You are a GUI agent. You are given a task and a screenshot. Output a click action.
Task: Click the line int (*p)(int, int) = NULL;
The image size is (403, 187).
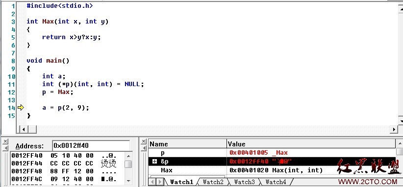click(93, 84)
